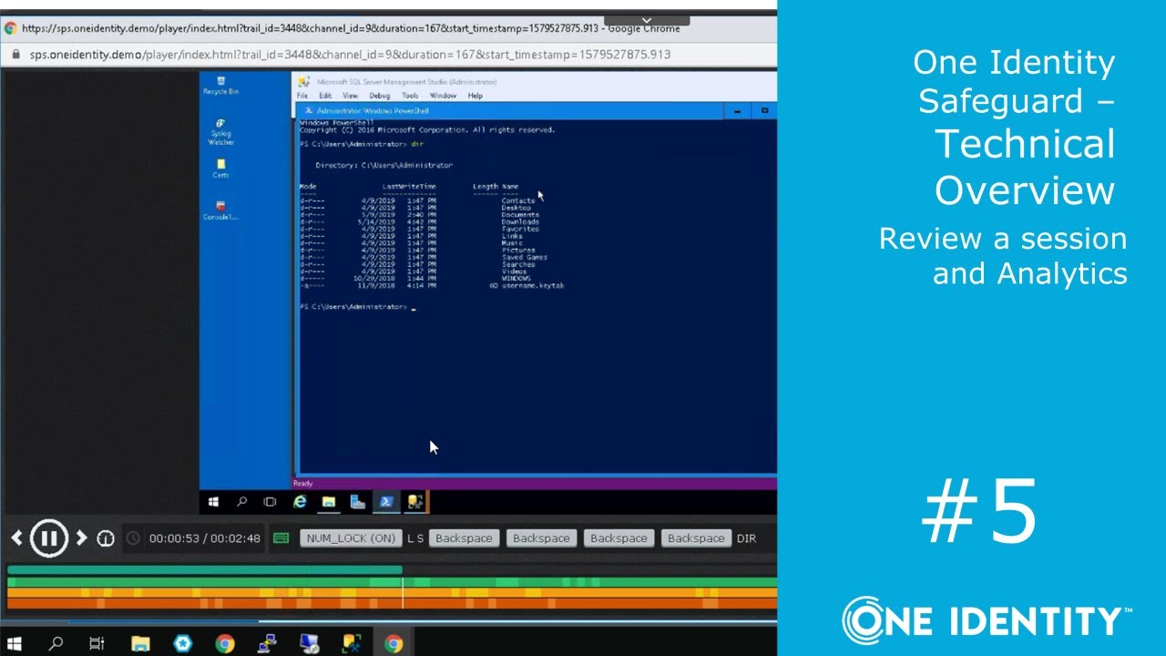Click the yellow-orange middle timeline track
Image resolution: width=1166 pixels, height=656 pixels.
392,592
